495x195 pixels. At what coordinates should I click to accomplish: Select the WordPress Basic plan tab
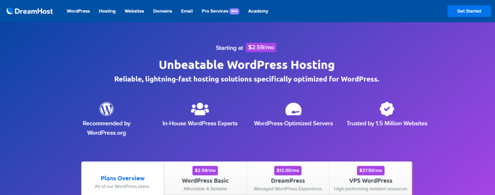click(205, 178)
